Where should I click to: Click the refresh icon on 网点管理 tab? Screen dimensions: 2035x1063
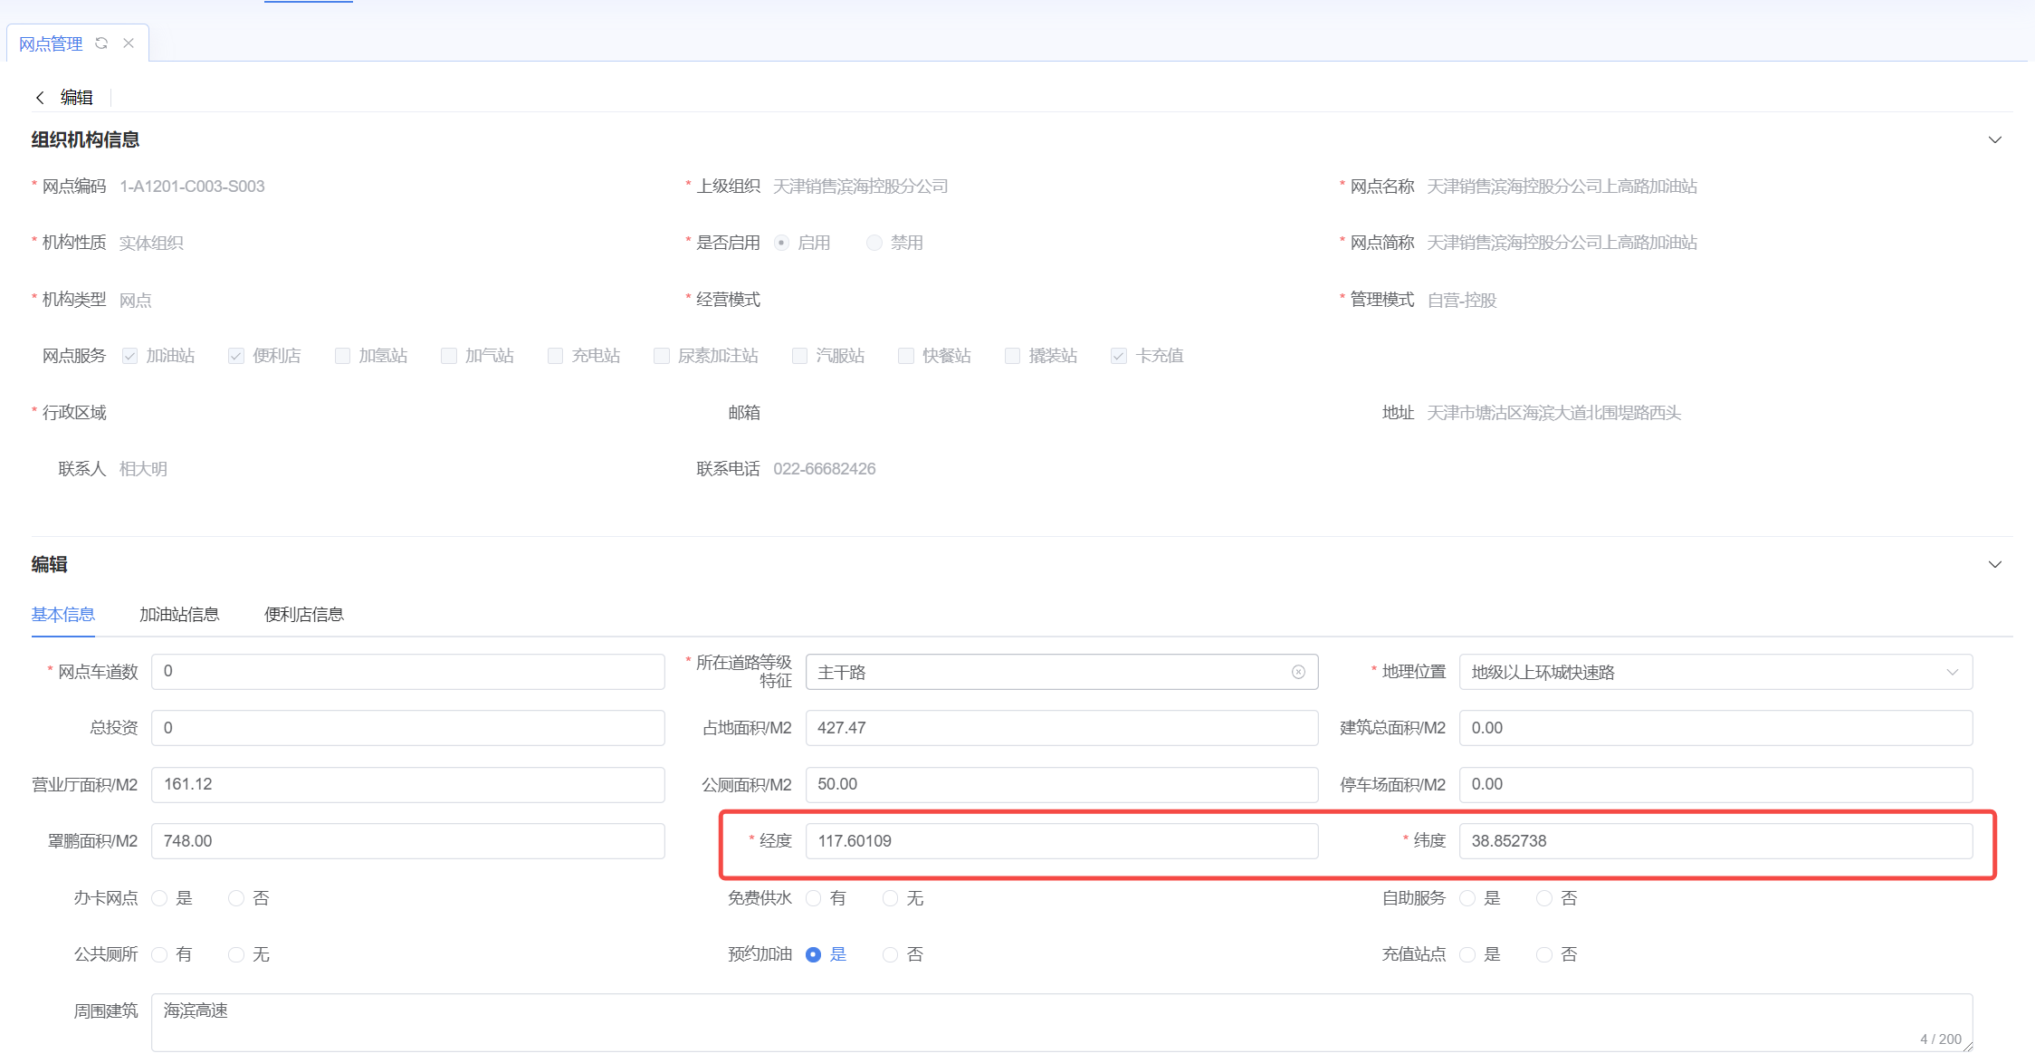101,43
